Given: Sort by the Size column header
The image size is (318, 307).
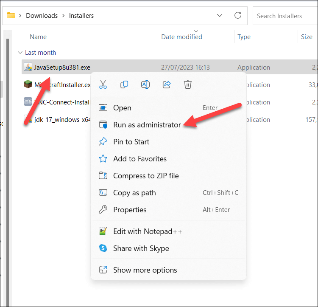Looking at the screenshot, I should coord(307,37).
